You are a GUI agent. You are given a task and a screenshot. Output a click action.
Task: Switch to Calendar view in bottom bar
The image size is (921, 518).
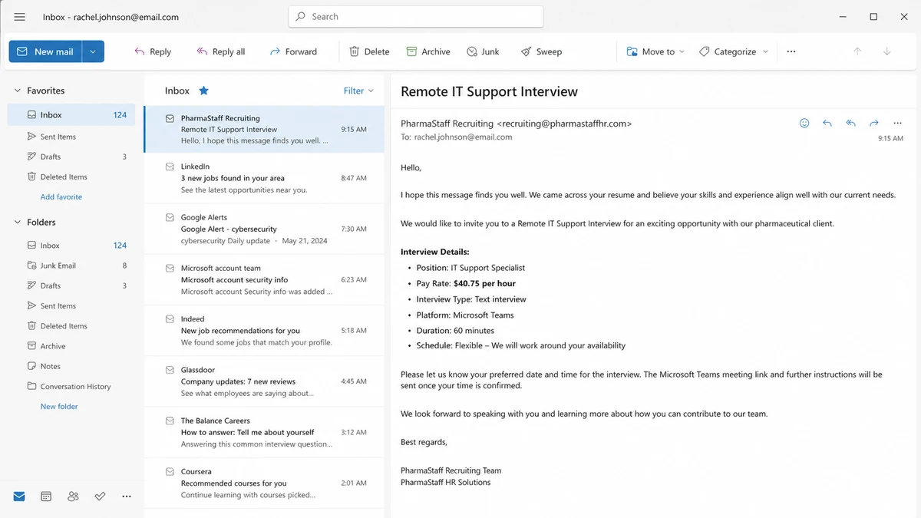coord(46,497)
